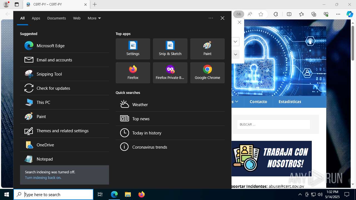
Task: Open File Explorer from taskbar
Action: (x=128, y=194)
